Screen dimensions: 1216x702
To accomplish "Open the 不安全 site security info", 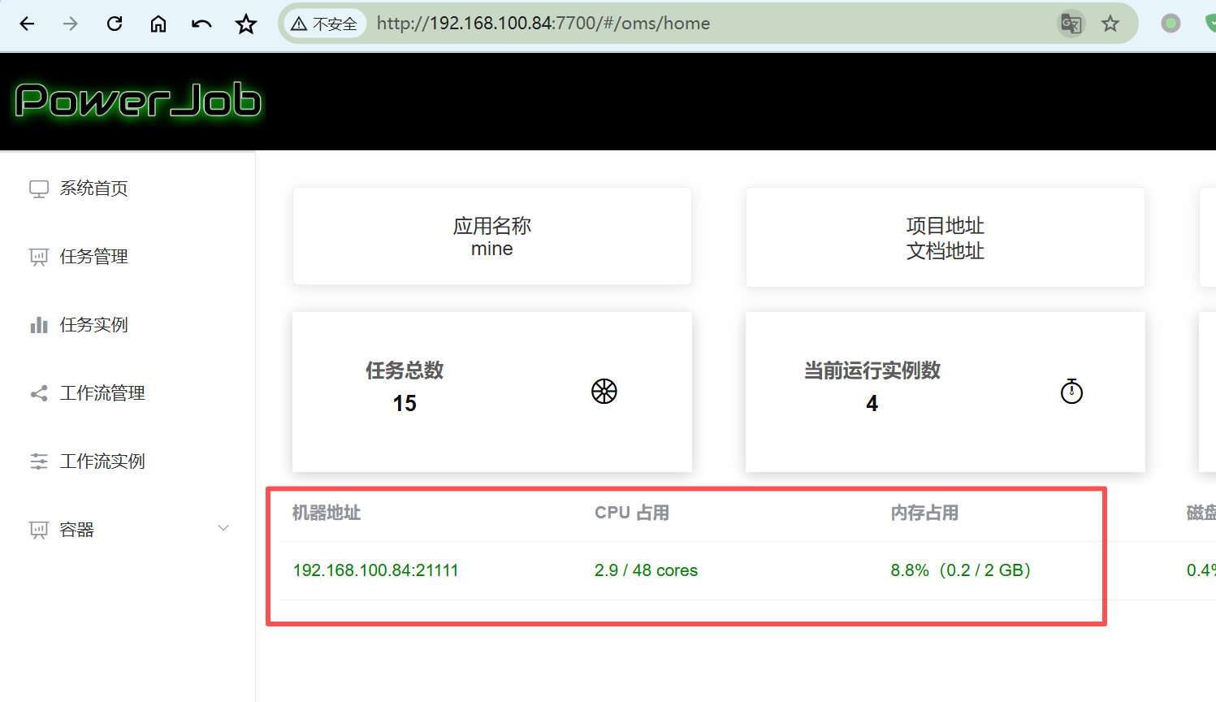I will click(x=324, y=24).
